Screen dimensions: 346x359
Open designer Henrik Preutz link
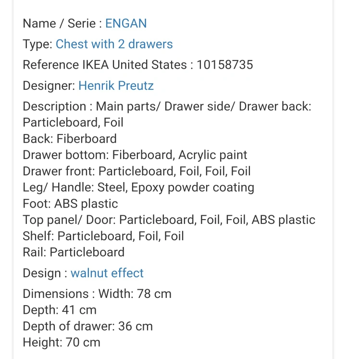(116, 86)
